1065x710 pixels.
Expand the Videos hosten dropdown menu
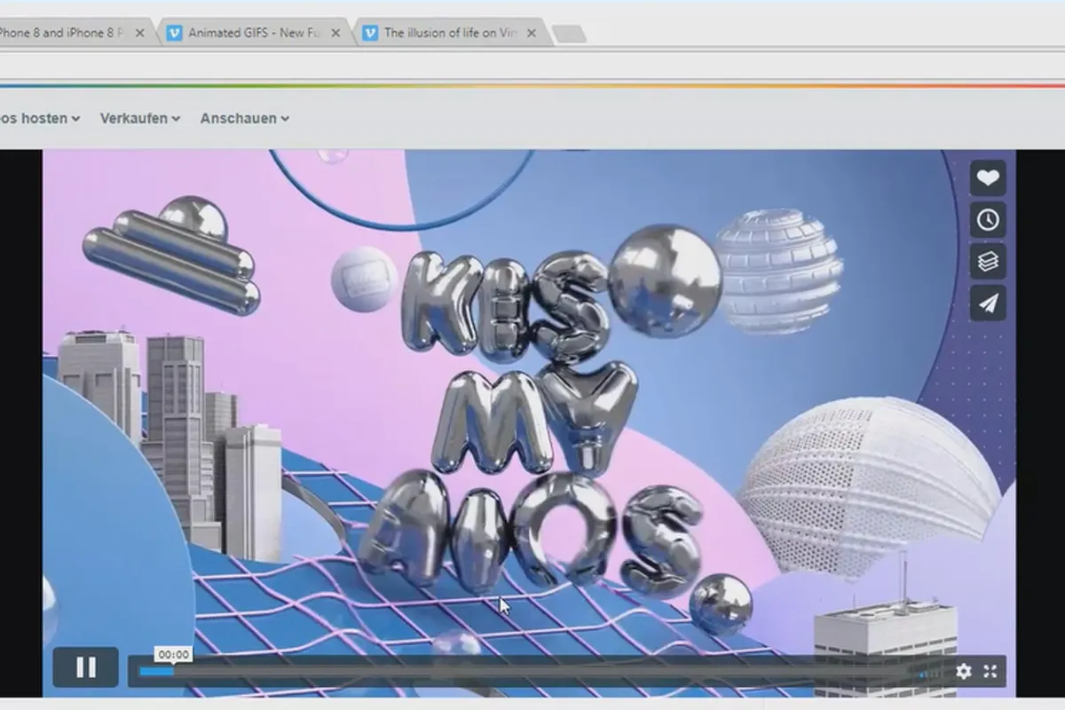pos(40,118)
